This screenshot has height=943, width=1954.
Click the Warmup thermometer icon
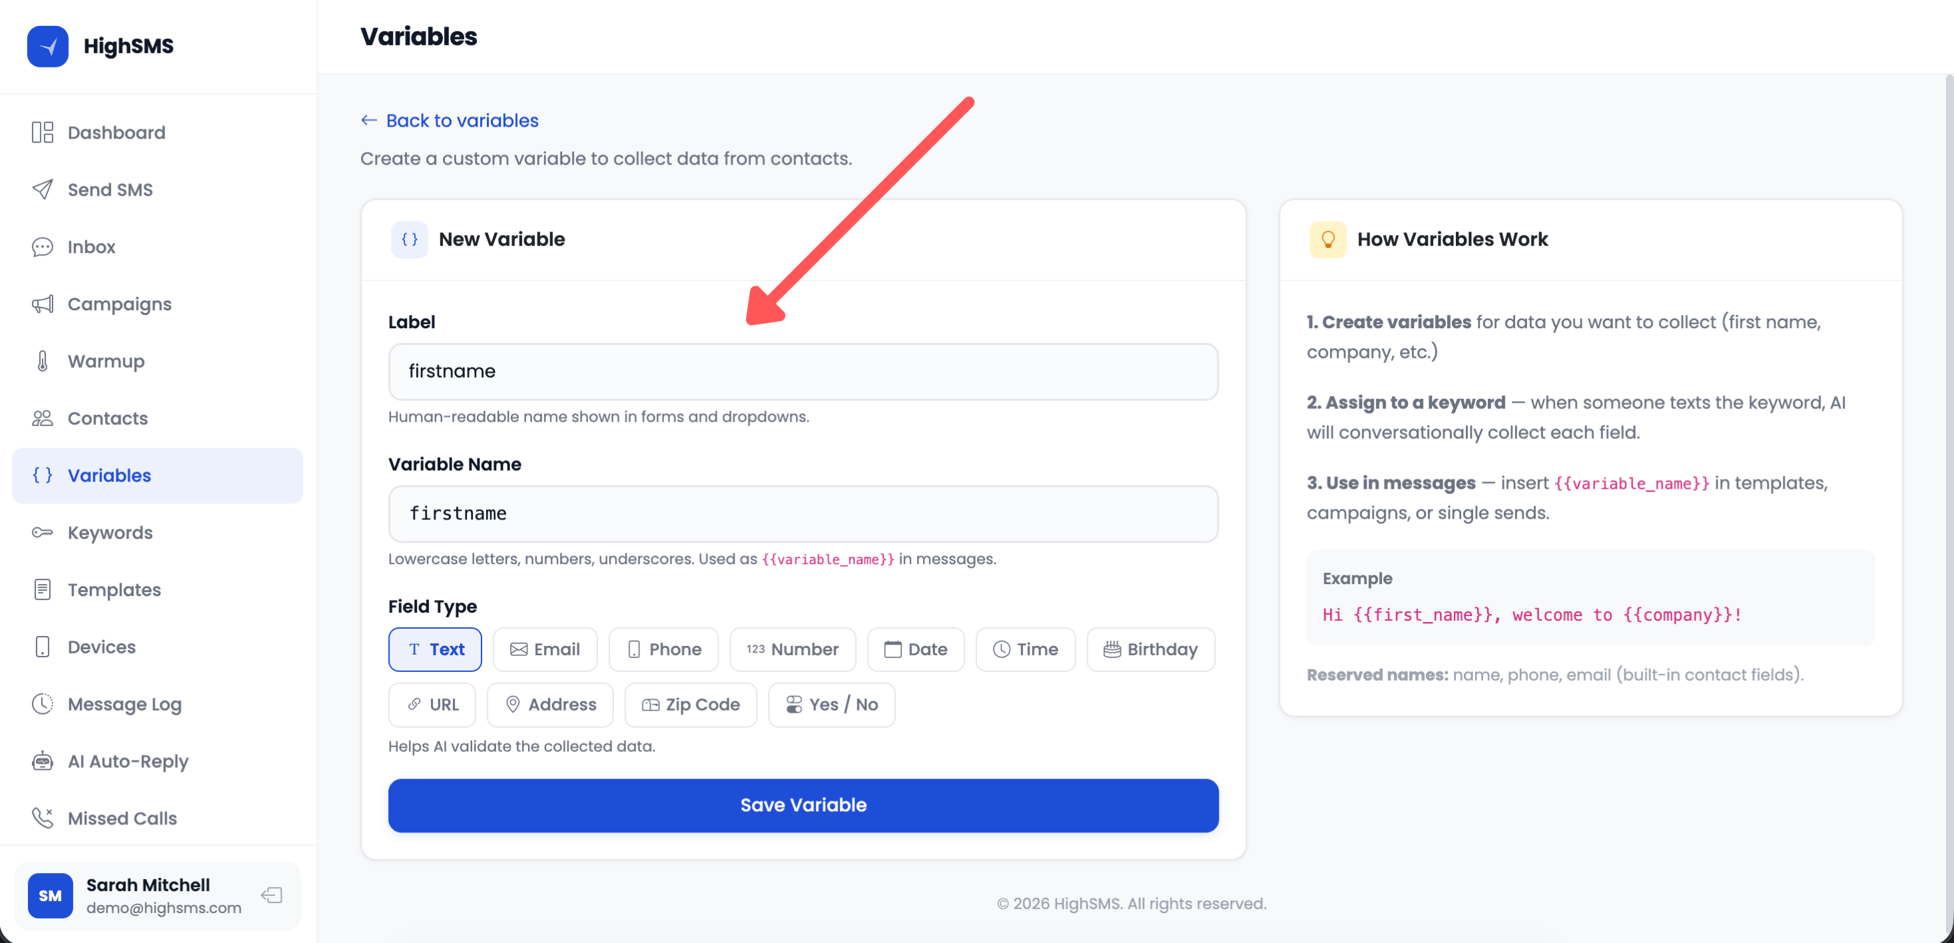pyautogui.click(x=43, y=361)
